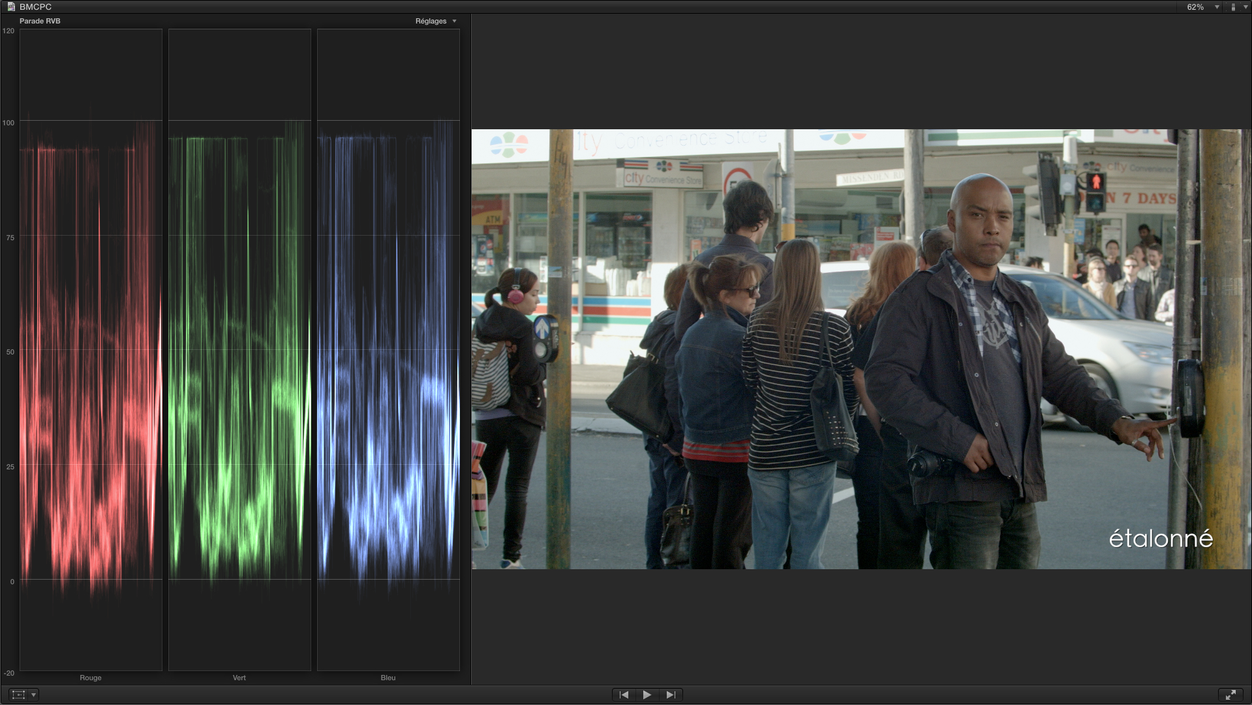Screen dimensions: 1252x705
Task: Go to the previous edit point
Action: (x=624, y=695)
